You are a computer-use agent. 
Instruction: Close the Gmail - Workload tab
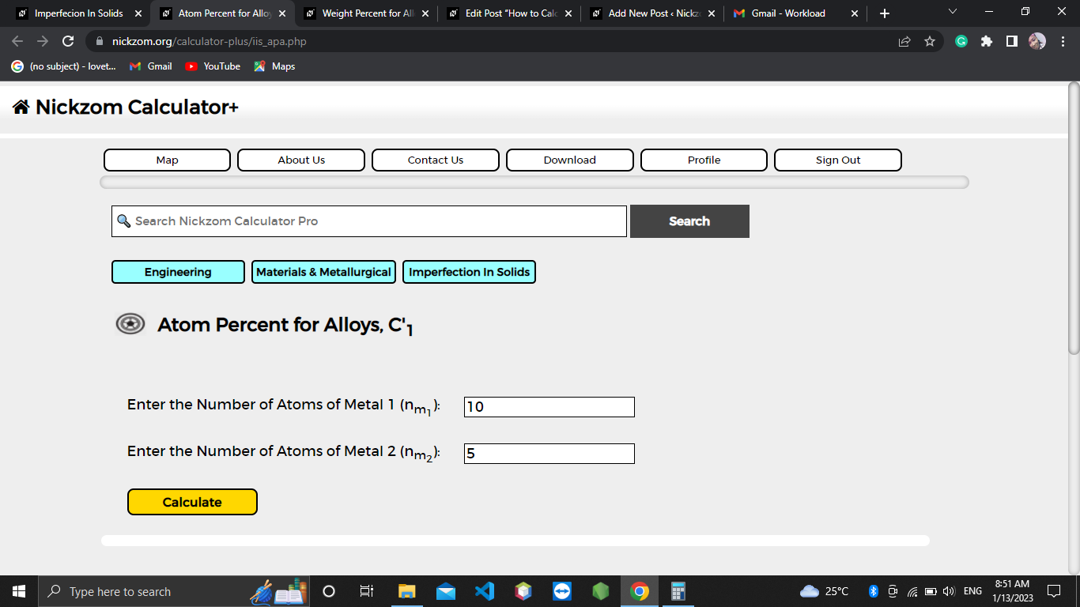pos(854,13)
